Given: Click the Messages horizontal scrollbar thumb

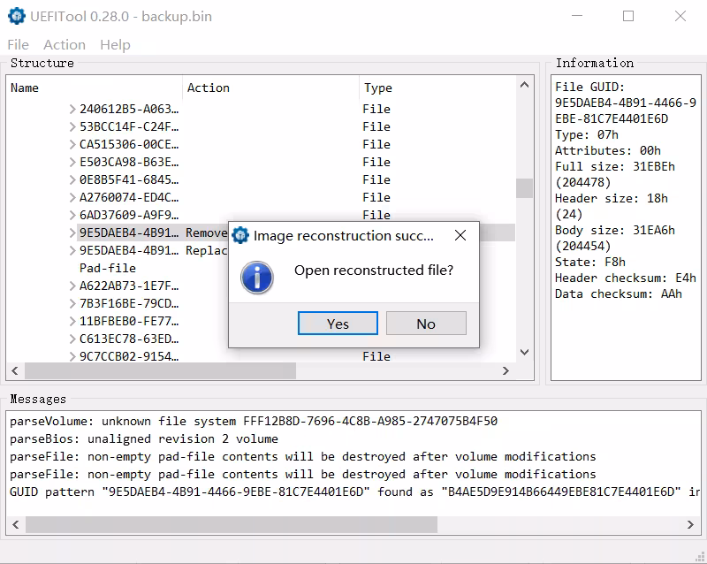Looking at the screenshot, I should [x=232, y=525].
